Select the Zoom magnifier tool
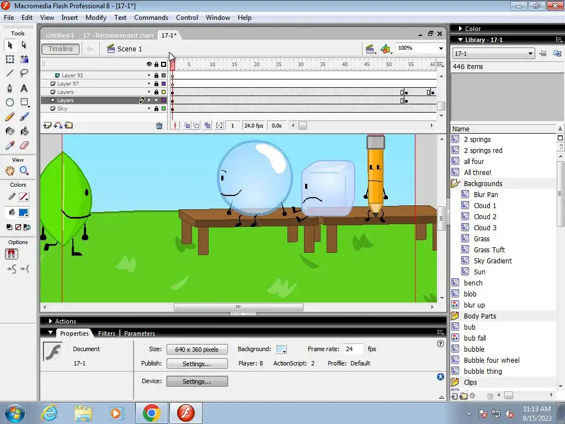The height and width of the screenshot is (424, 565). pos(24,171)
